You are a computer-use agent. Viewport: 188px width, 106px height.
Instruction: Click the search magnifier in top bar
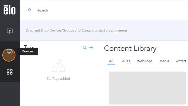tap(30, 10)
